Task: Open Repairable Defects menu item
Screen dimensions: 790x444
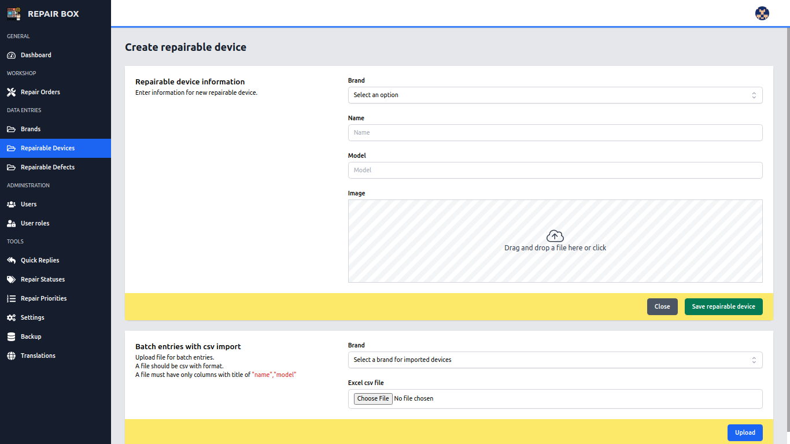Action: coord(47,167)
